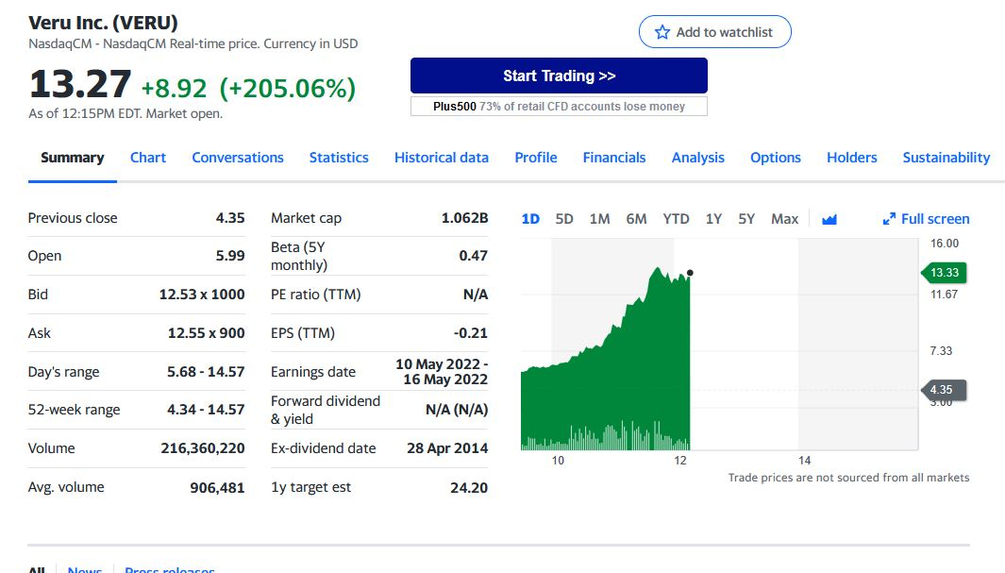1005x573 pixels.
Task: Select the 1D chart range
Action: (x=530, y=219)
